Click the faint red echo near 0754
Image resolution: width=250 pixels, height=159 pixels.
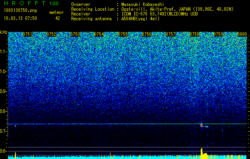click(x=110, y=126)
